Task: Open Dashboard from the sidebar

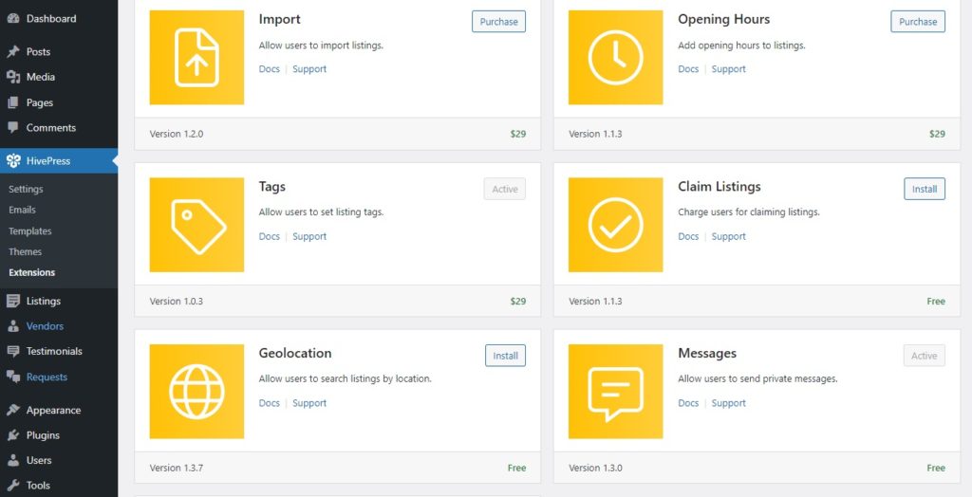Action: (x=50, y=19)
